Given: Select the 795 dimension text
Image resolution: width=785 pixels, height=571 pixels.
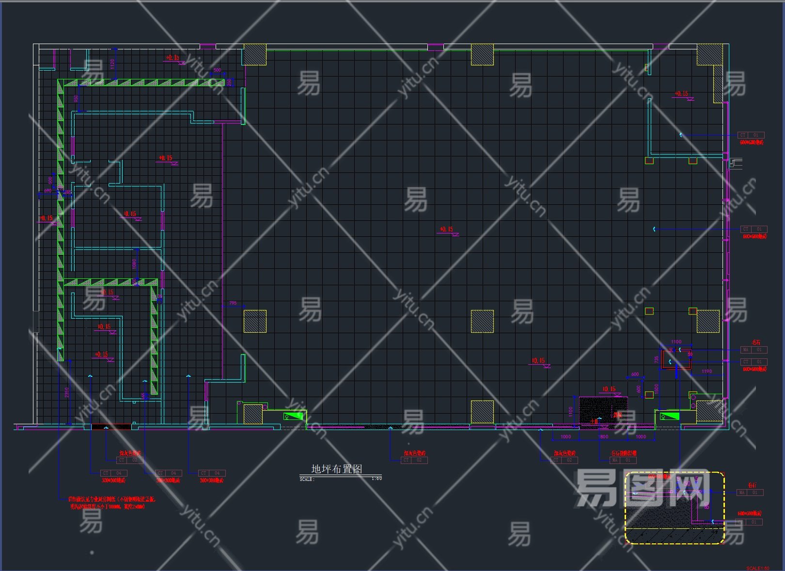Looking at the screenshot, I should (233, 303).
